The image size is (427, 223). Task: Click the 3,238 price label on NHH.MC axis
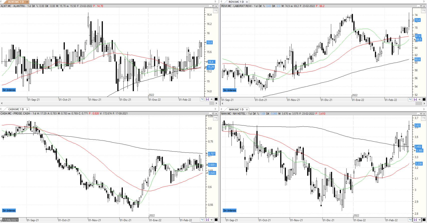(418, 164)
